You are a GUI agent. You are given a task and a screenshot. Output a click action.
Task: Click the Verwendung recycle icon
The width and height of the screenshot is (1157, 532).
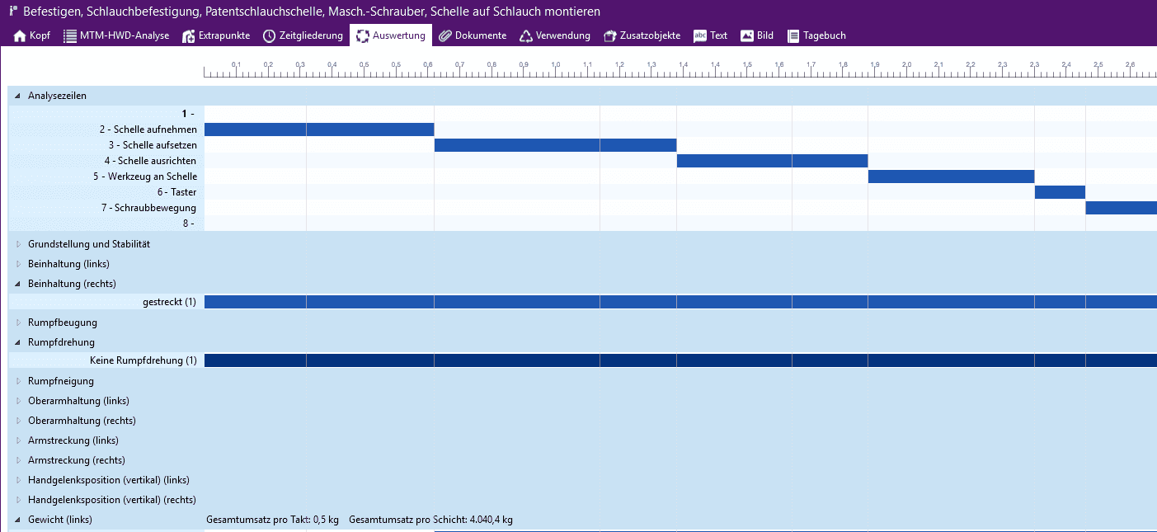point(526,35)
